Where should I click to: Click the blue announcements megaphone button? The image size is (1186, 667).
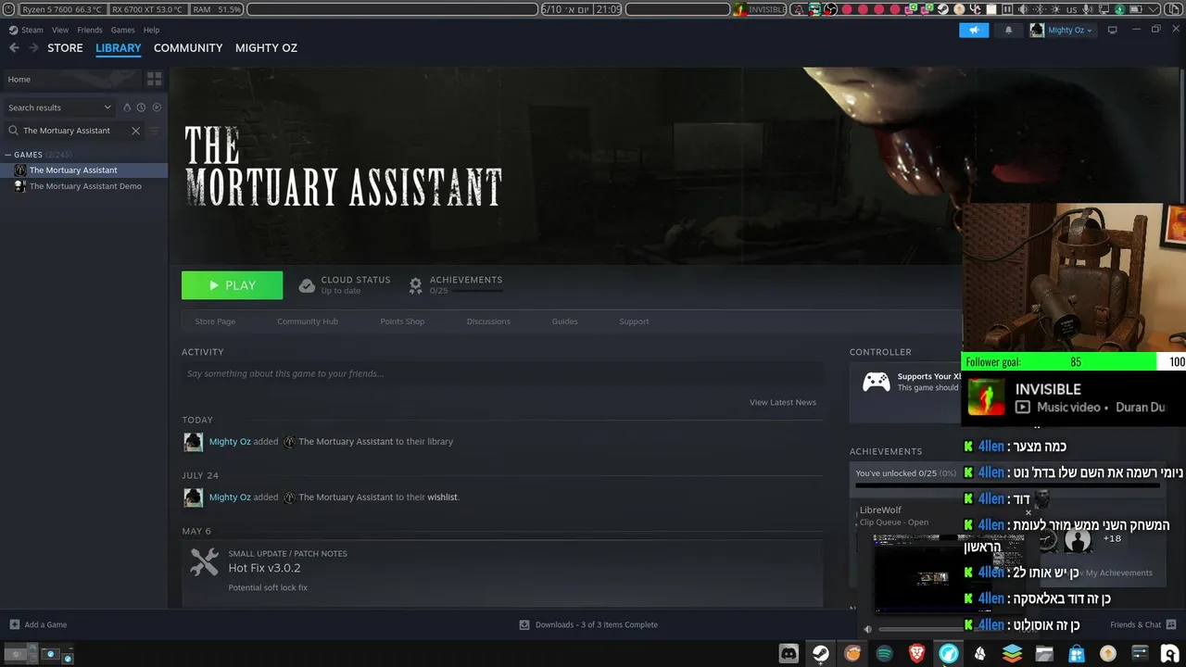[974, 30]
